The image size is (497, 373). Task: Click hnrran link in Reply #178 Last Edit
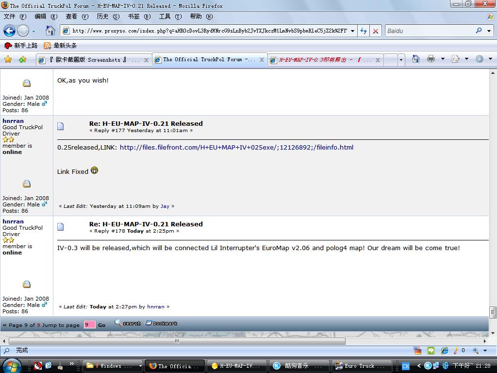(x=156, y=307)
